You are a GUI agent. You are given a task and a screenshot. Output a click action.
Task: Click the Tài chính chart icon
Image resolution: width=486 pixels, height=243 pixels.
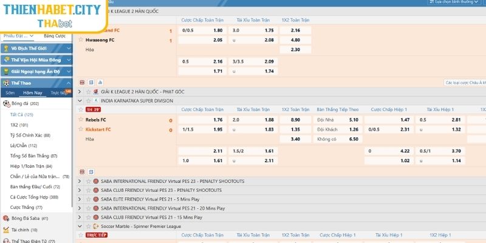[x=6, y=230]
